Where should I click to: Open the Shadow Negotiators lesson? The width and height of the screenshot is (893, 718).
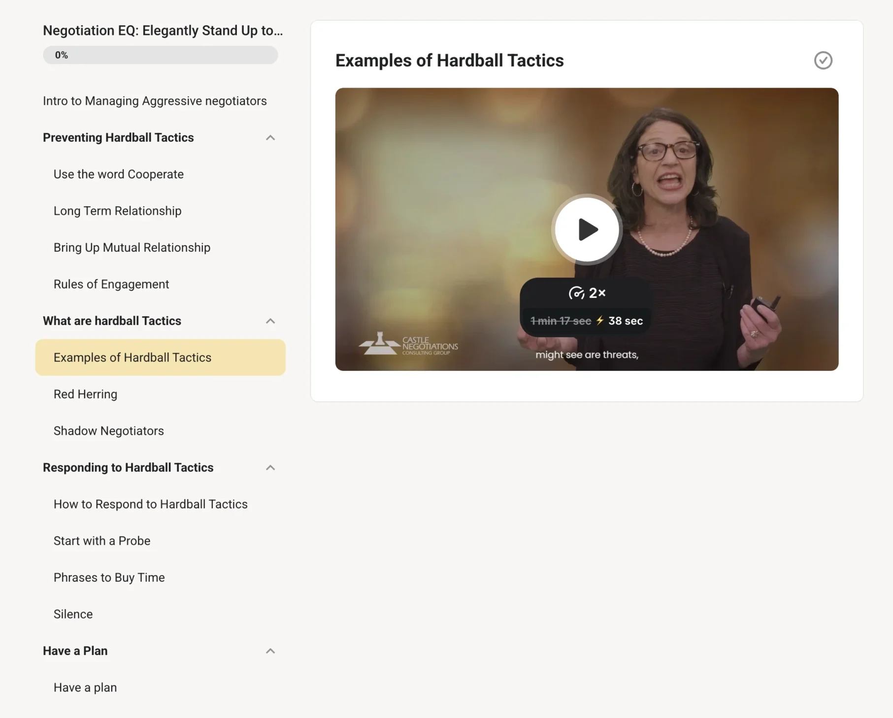109,431
